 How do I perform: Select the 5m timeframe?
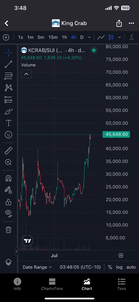click(41, 37)
